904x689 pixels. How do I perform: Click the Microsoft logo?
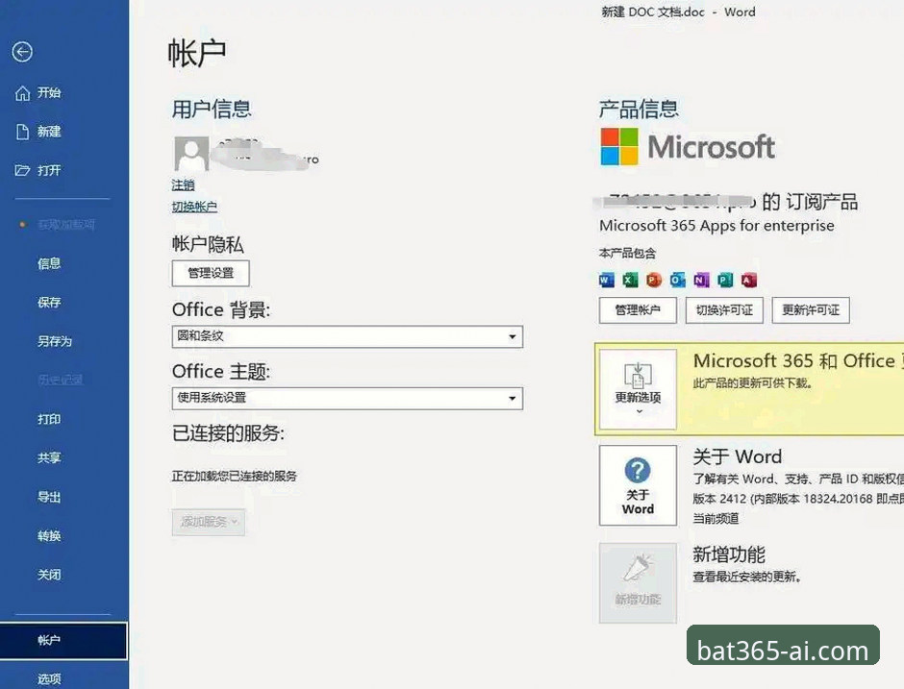click(x=688, y=146)
